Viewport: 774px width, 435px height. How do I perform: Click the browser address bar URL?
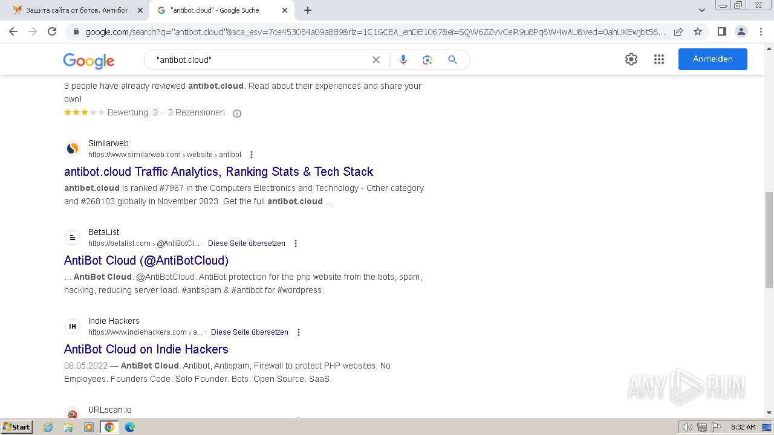click(x=375, y=32)
